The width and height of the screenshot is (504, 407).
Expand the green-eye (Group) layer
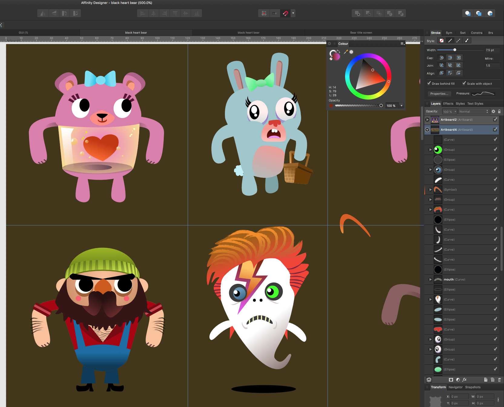click(430, 149)
